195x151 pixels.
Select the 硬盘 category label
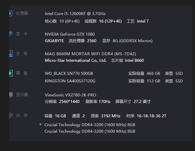pos(22,73)
